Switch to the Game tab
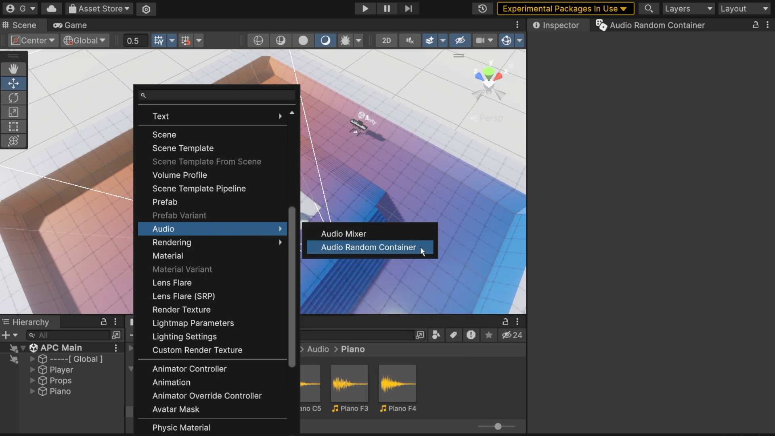 (x=70, y=25)
